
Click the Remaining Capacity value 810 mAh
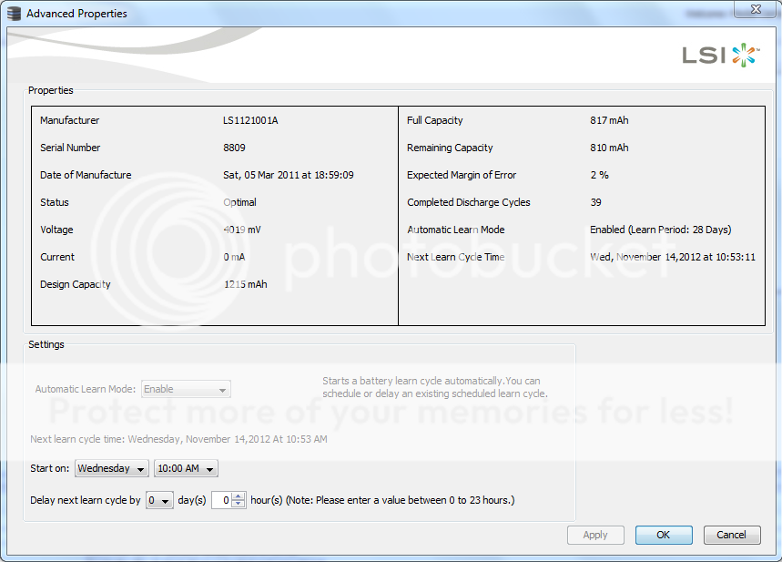point(609,148)
